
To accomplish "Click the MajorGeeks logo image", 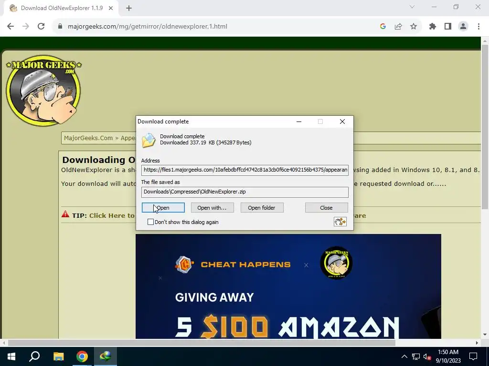I will pyautogui.click(x=43, y=91).
